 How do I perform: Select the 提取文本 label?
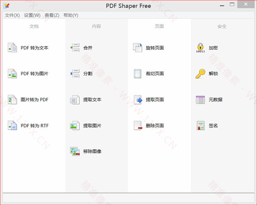click(x=92, y=100)
